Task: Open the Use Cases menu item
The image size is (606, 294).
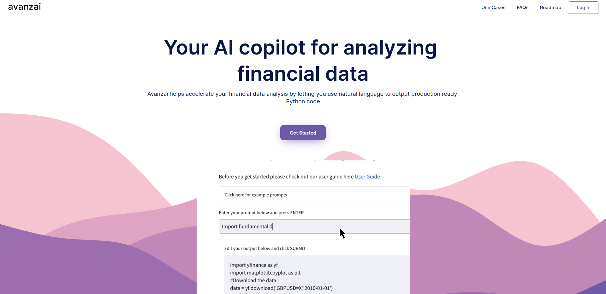Action: (x=493, y=8)
